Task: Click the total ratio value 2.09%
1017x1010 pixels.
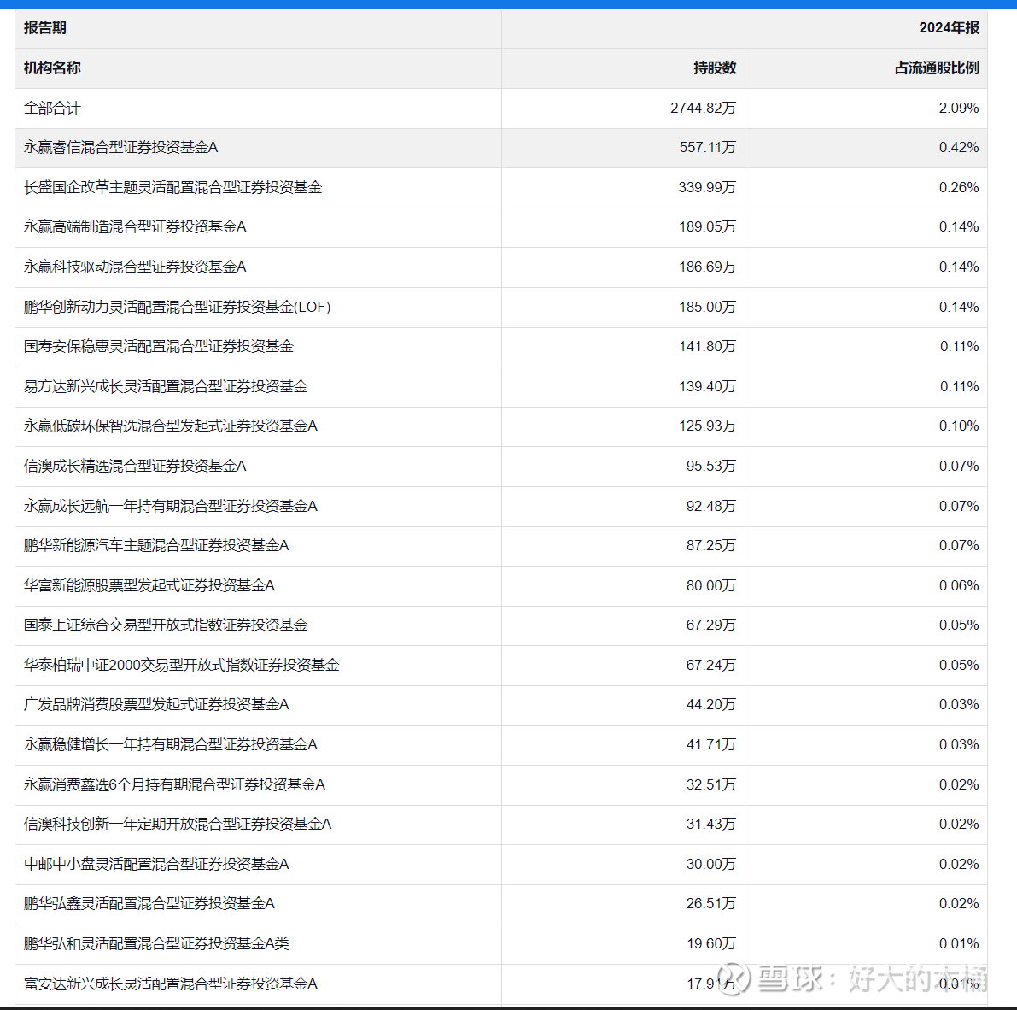Action: (x=959, y=109)
